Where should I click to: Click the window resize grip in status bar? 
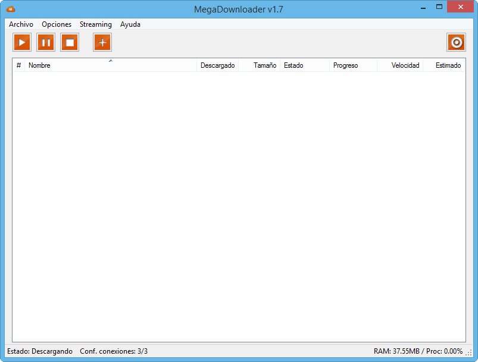pos(468,352)
